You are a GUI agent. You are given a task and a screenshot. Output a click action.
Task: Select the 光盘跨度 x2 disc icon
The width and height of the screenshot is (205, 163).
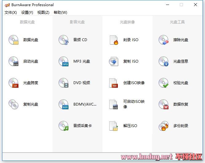pyautogui.click(x=14, y=83)
